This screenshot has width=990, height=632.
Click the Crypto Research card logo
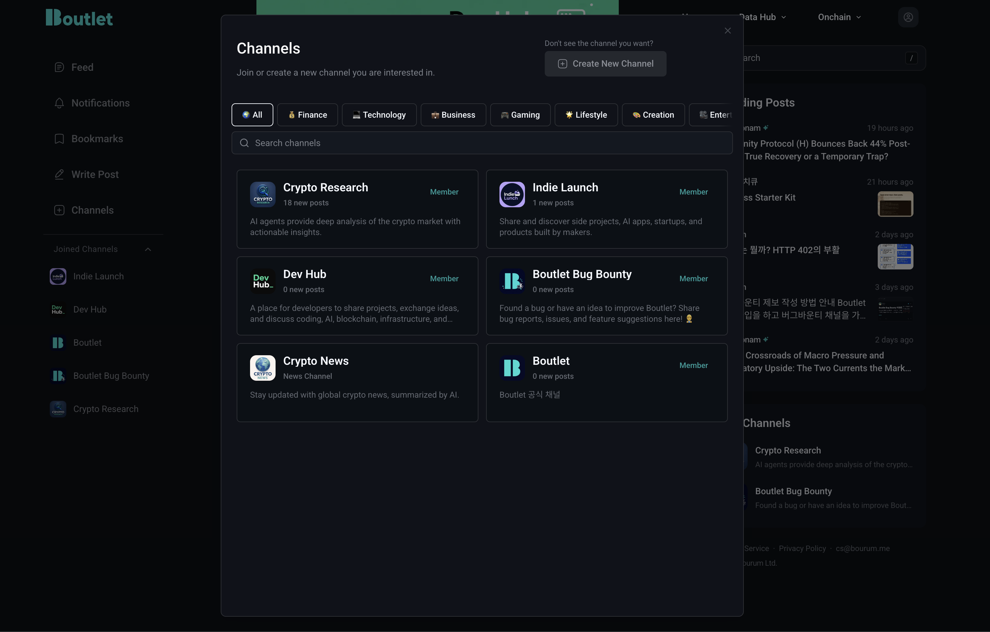(263, 195)
